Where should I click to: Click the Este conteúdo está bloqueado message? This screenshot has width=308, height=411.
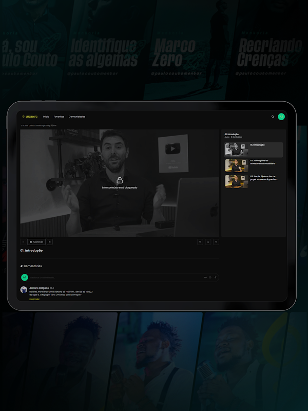point(120,188)
